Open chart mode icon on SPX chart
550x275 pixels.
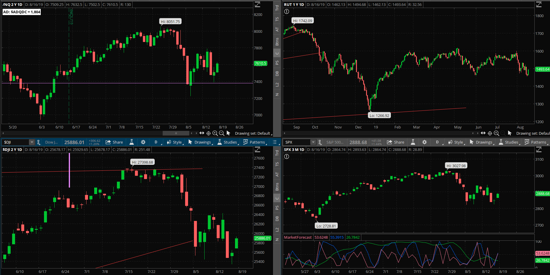click(539, 149)
